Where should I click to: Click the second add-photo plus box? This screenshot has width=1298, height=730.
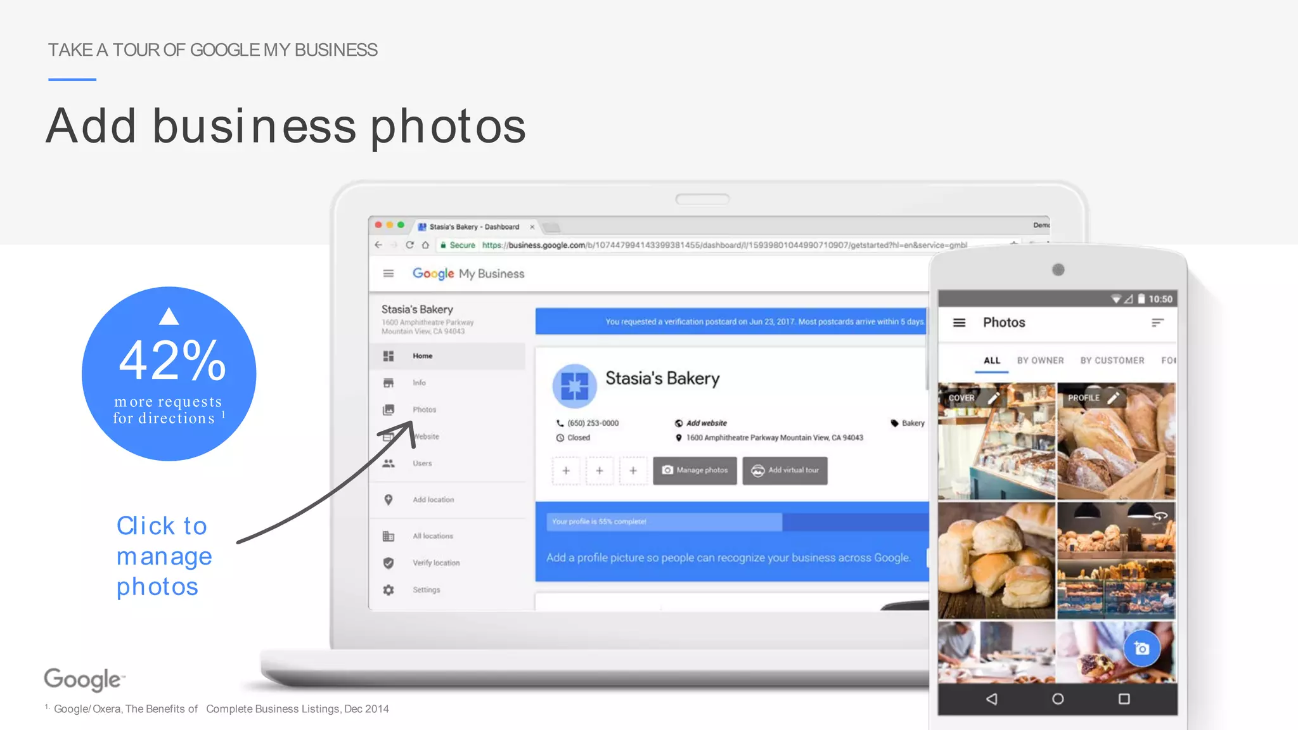tap(600, 470)
